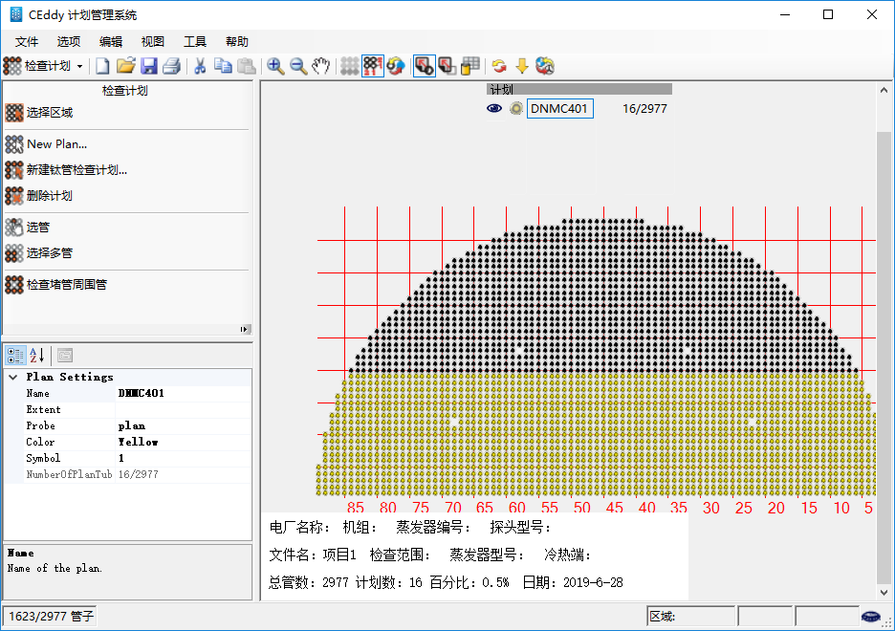Toggle categorized view in property grid

pos(16,355)
